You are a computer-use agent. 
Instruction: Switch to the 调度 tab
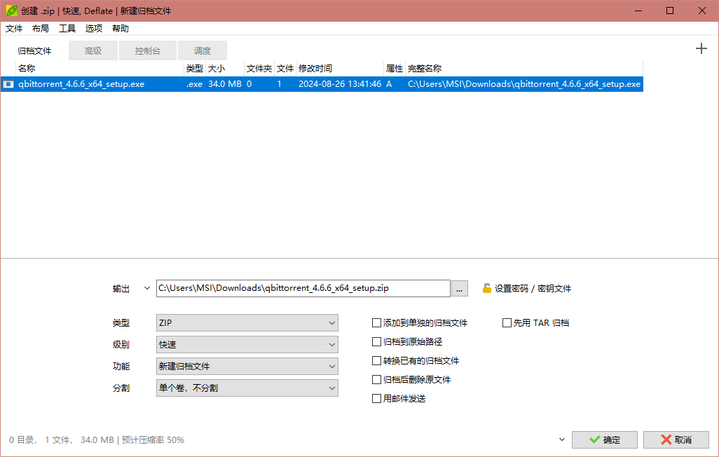tap(203, 51)
